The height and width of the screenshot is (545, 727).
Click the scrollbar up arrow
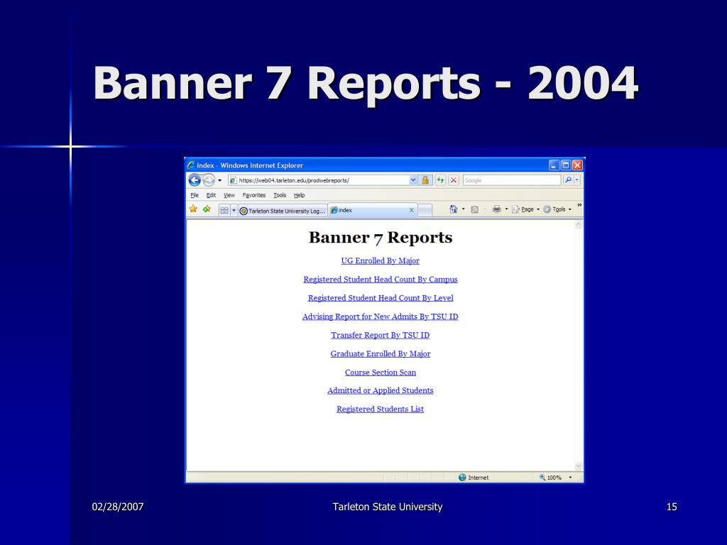(x=578, y=225)
